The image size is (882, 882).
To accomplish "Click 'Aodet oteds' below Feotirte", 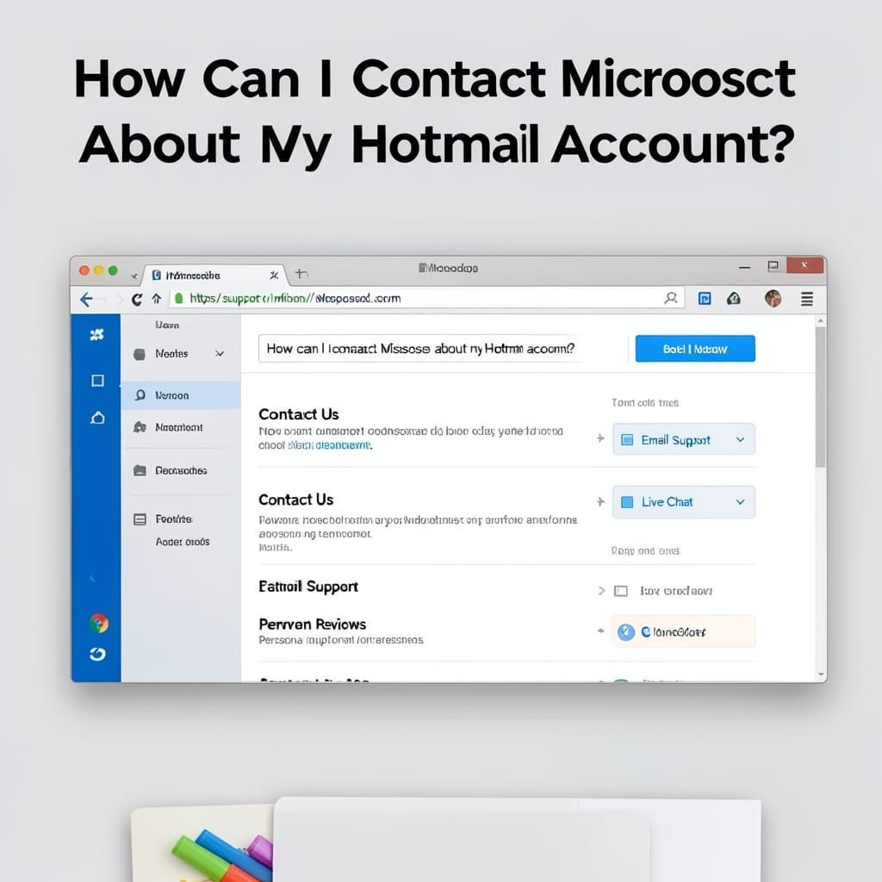I will coord(183,542).
